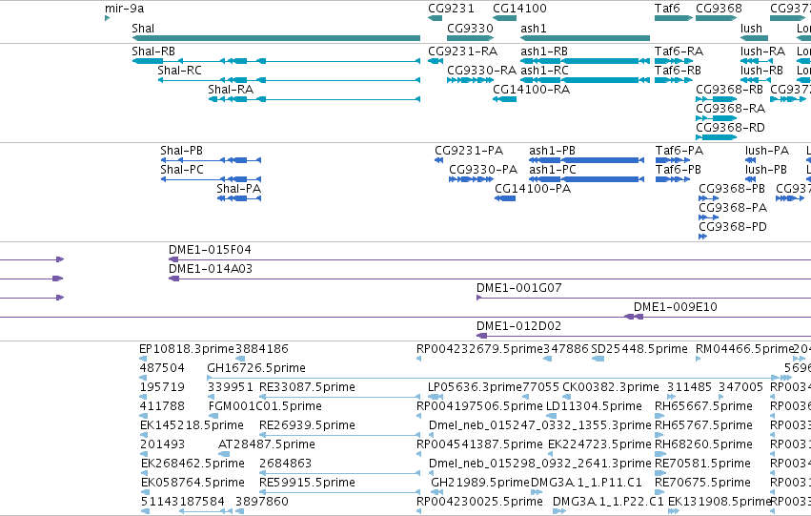Click the EK268462.5prime EST label
Screen dimensions: 811x516
pyautogui.click(x=193, y=464)
